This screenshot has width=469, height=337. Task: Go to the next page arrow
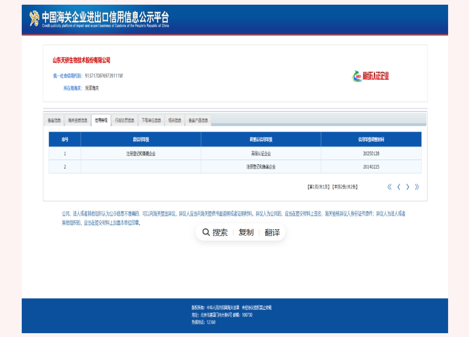coord(408,187)
